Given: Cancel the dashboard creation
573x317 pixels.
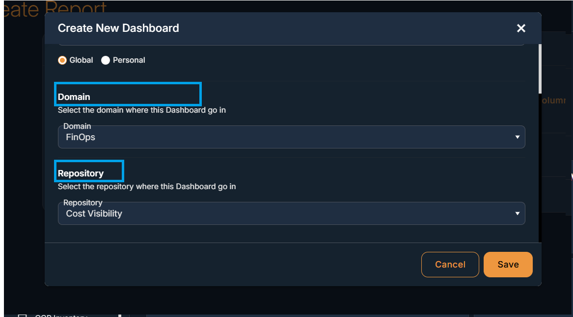Looking at the screenshot, I should coord(450,265).
